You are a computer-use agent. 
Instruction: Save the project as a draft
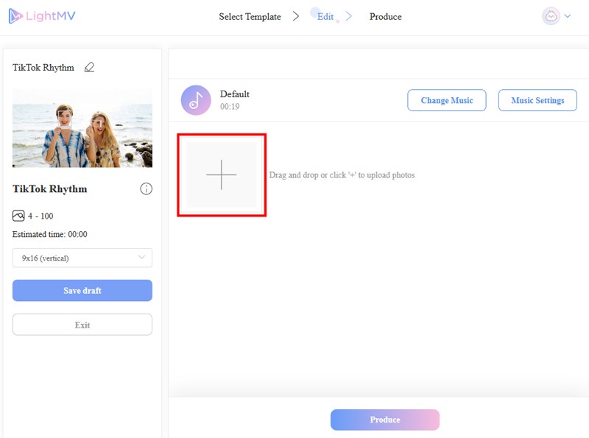pos(82,290)
